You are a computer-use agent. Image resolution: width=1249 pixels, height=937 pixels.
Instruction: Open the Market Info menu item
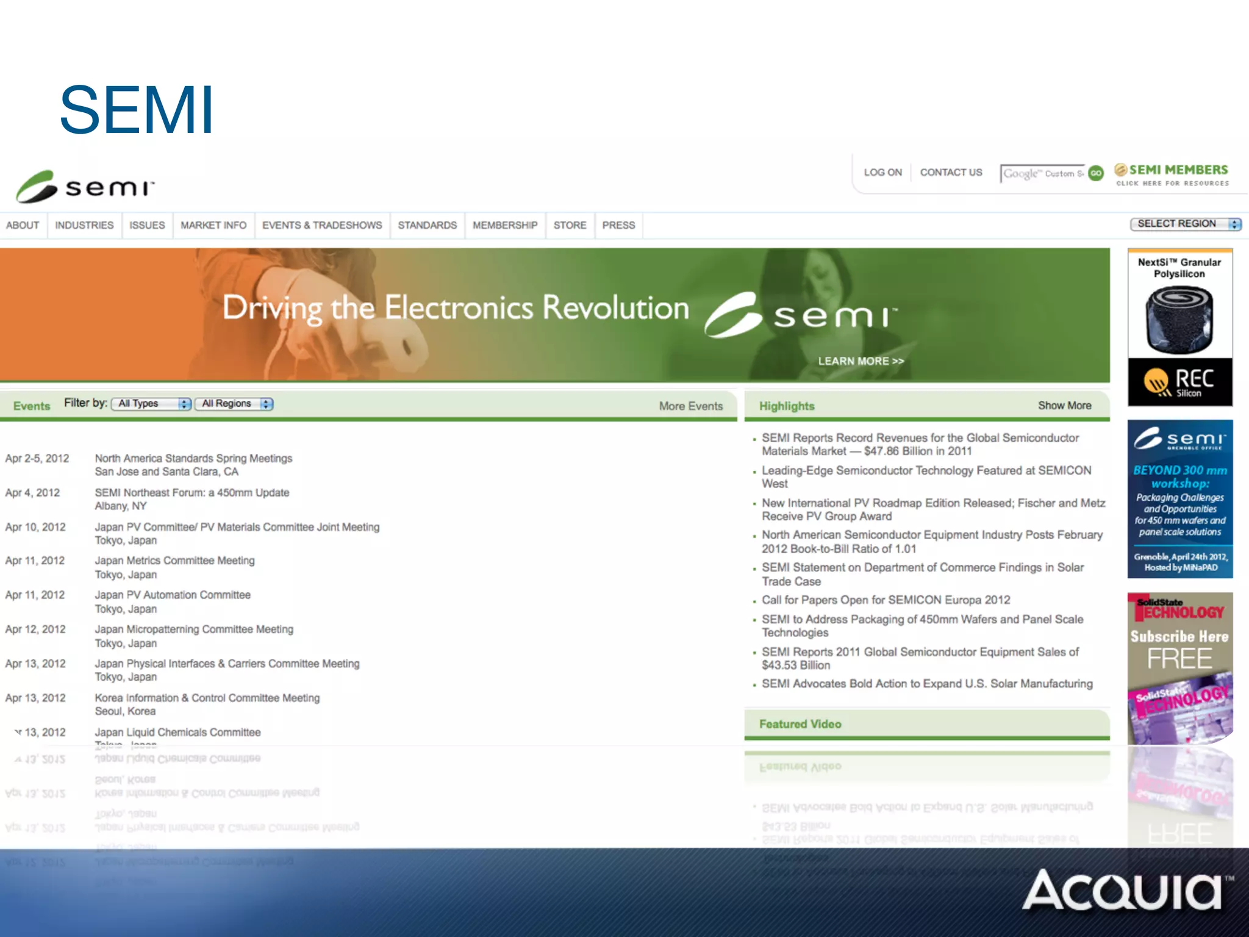[x=213, y=225]
